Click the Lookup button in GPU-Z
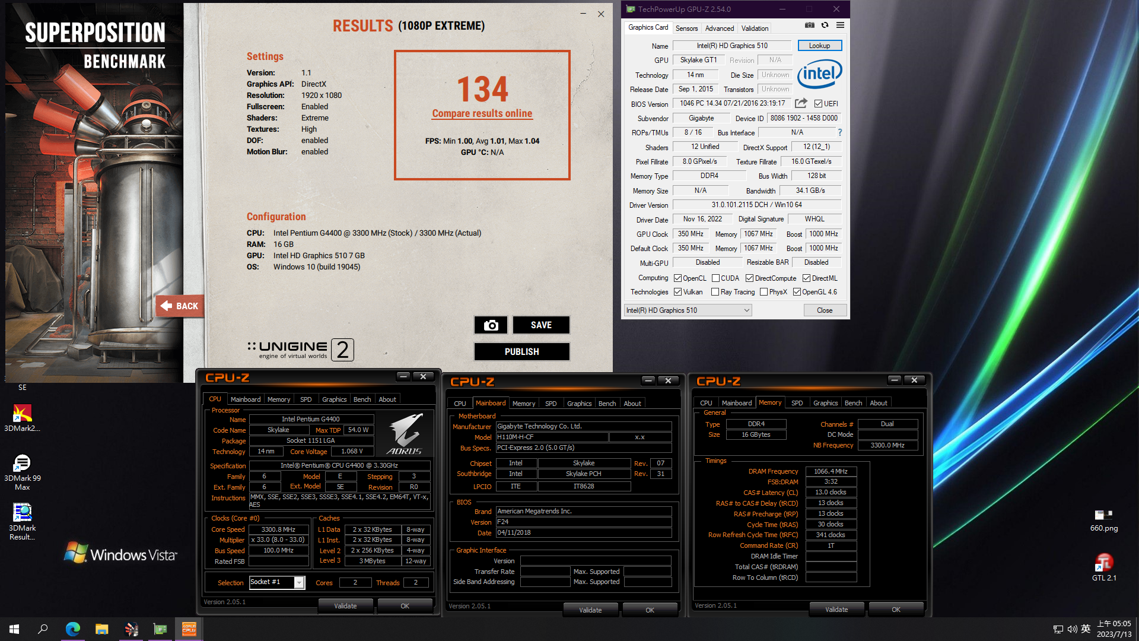 pyautogui.click(x=819, y=46)
